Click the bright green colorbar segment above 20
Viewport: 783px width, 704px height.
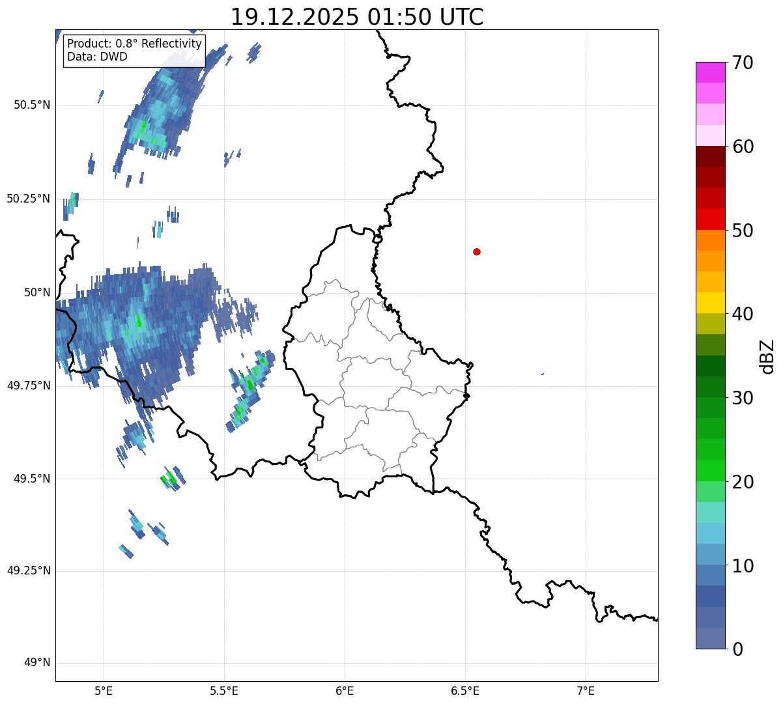coord(711,470)
